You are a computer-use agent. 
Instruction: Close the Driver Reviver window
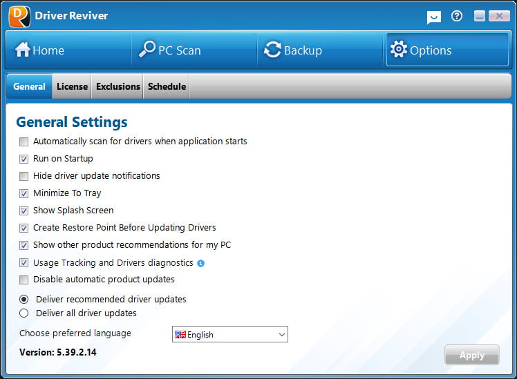click(499, 16)
